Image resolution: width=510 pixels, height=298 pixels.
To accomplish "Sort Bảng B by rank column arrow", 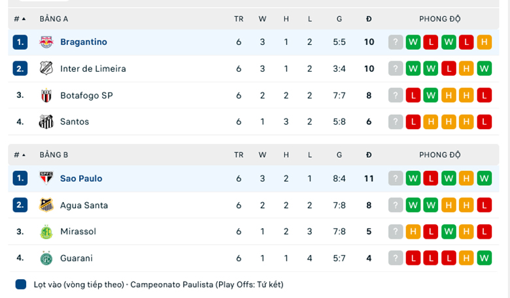I will click(x=24, y=155).
